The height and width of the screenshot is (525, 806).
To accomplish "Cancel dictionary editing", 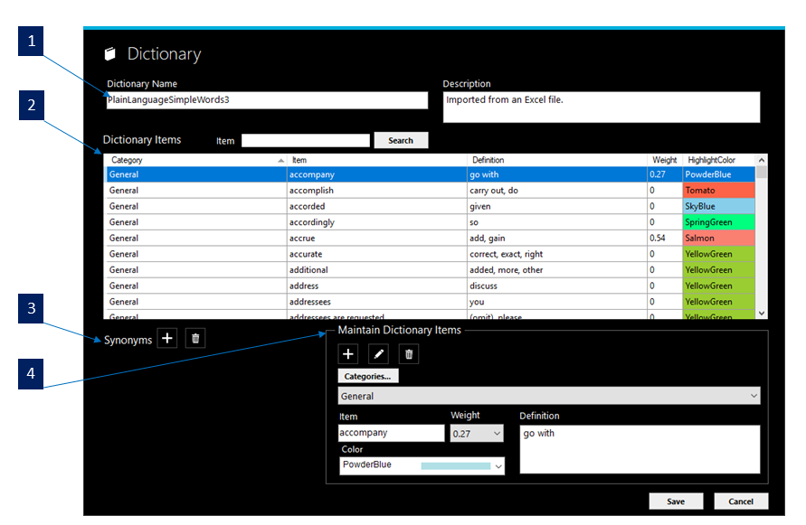I will (x=741, y=502).
